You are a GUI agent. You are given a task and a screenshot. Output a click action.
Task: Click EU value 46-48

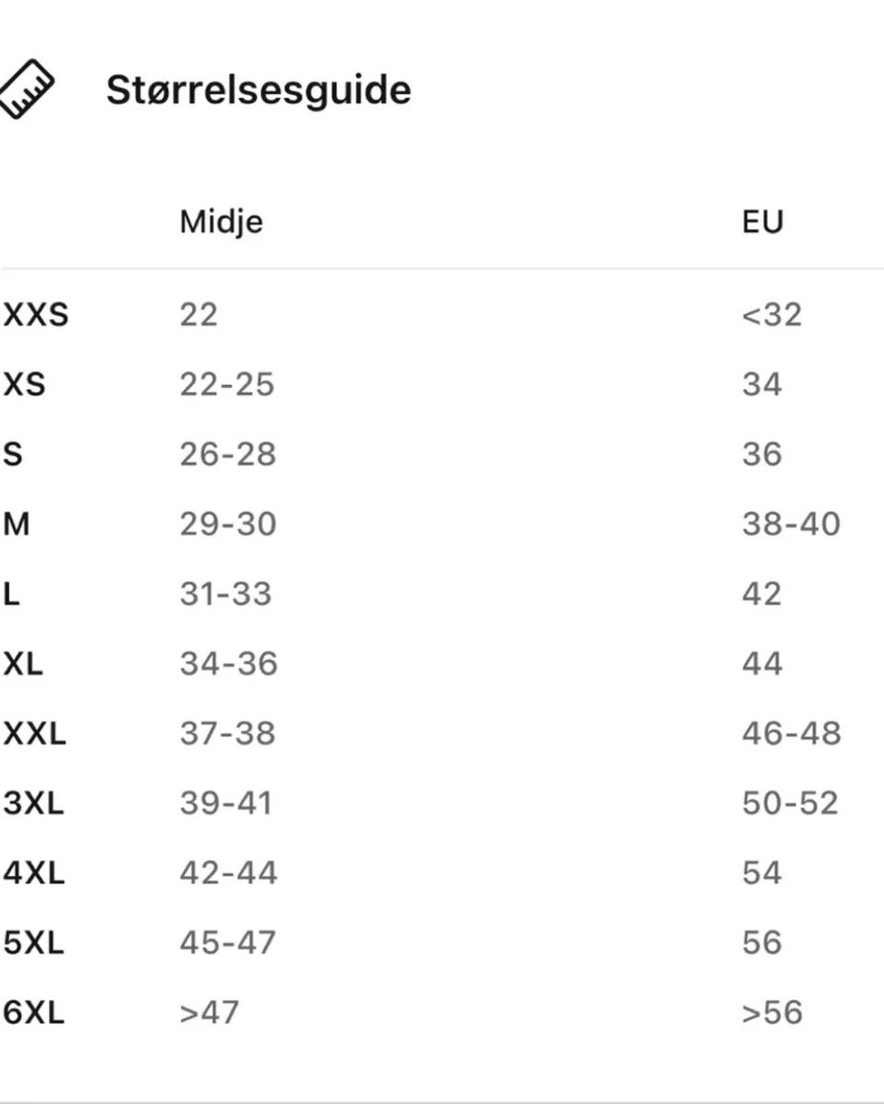(x=791, y=734)
